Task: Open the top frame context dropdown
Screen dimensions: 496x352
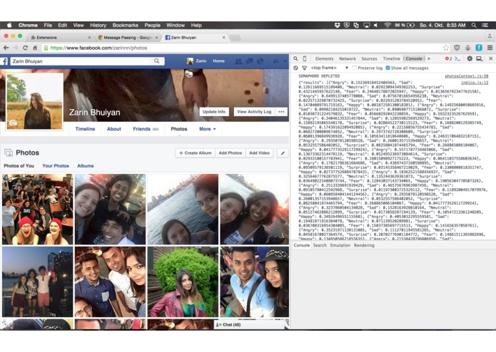Action: [x=330, y=68]
